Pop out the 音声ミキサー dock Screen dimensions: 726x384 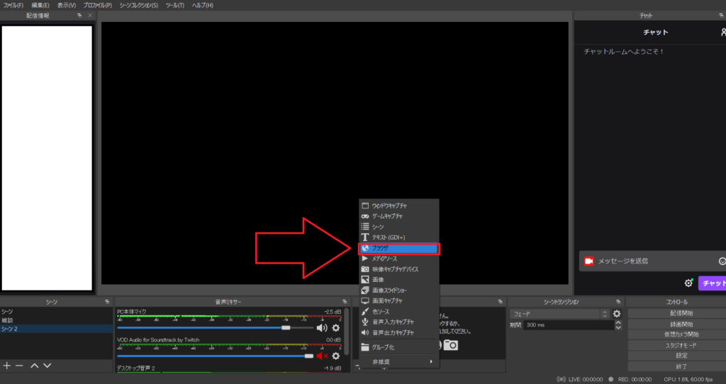click(345, 302)
